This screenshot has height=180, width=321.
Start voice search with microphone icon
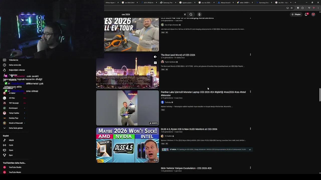199,14
